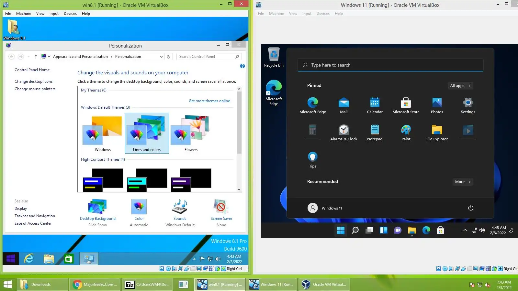The image size is (518, 291).
Task: Open View menu in win8.1 VirtualBox window
Action: pyautogui.click(x=40, y=14)
